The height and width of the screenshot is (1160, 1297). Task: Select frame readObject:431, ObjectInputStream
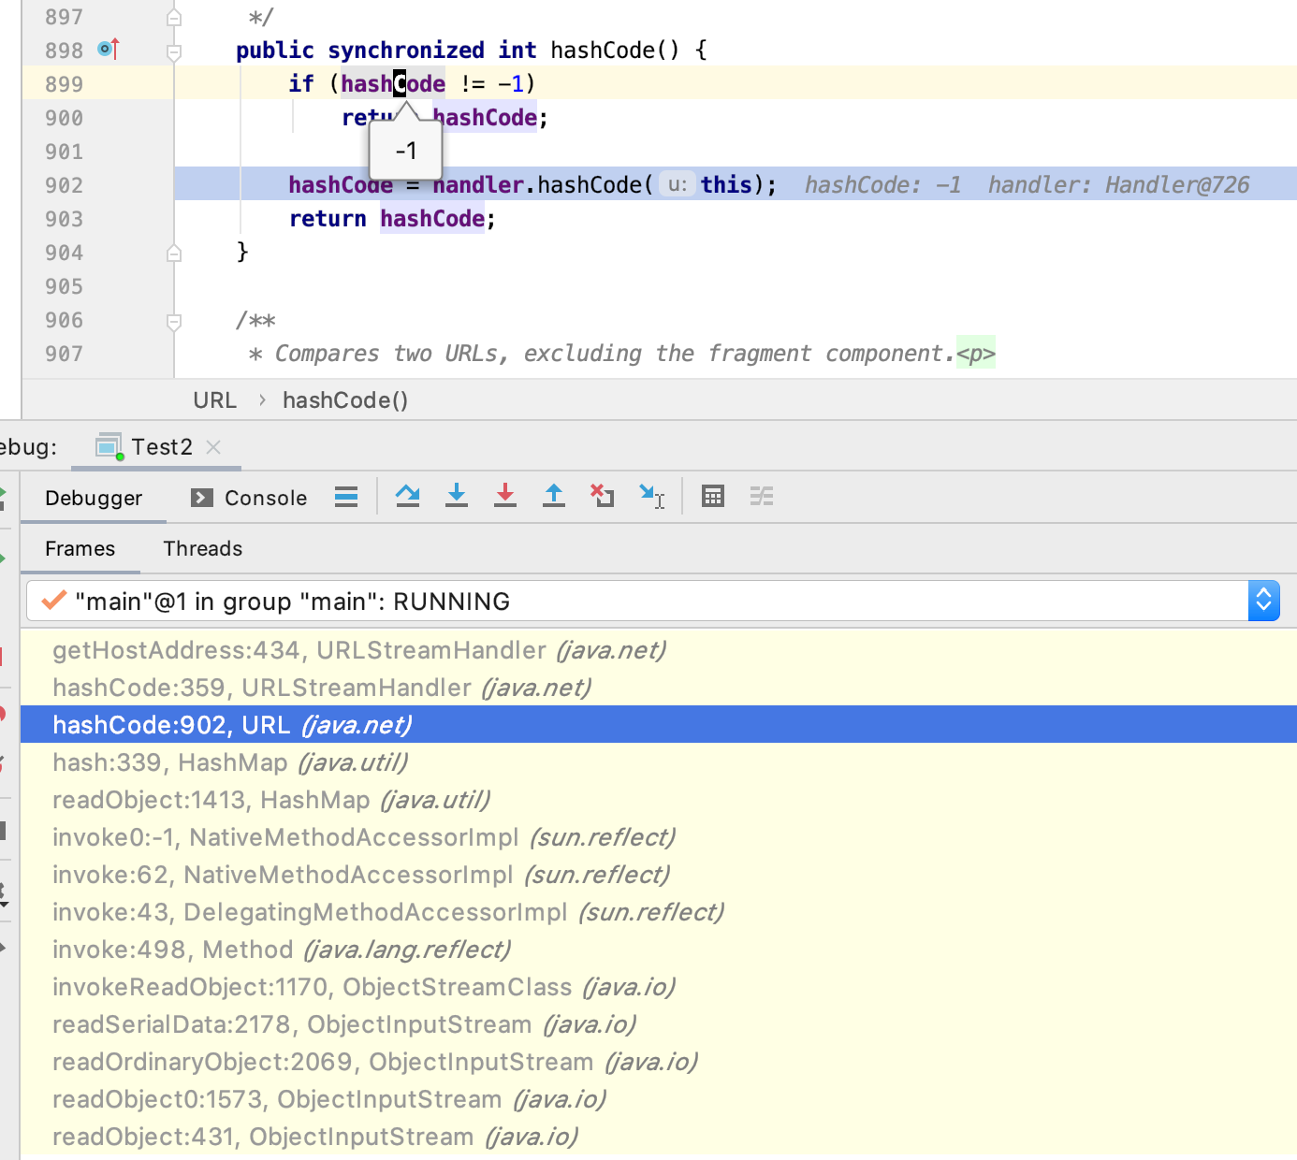[x=659, y=1137]
